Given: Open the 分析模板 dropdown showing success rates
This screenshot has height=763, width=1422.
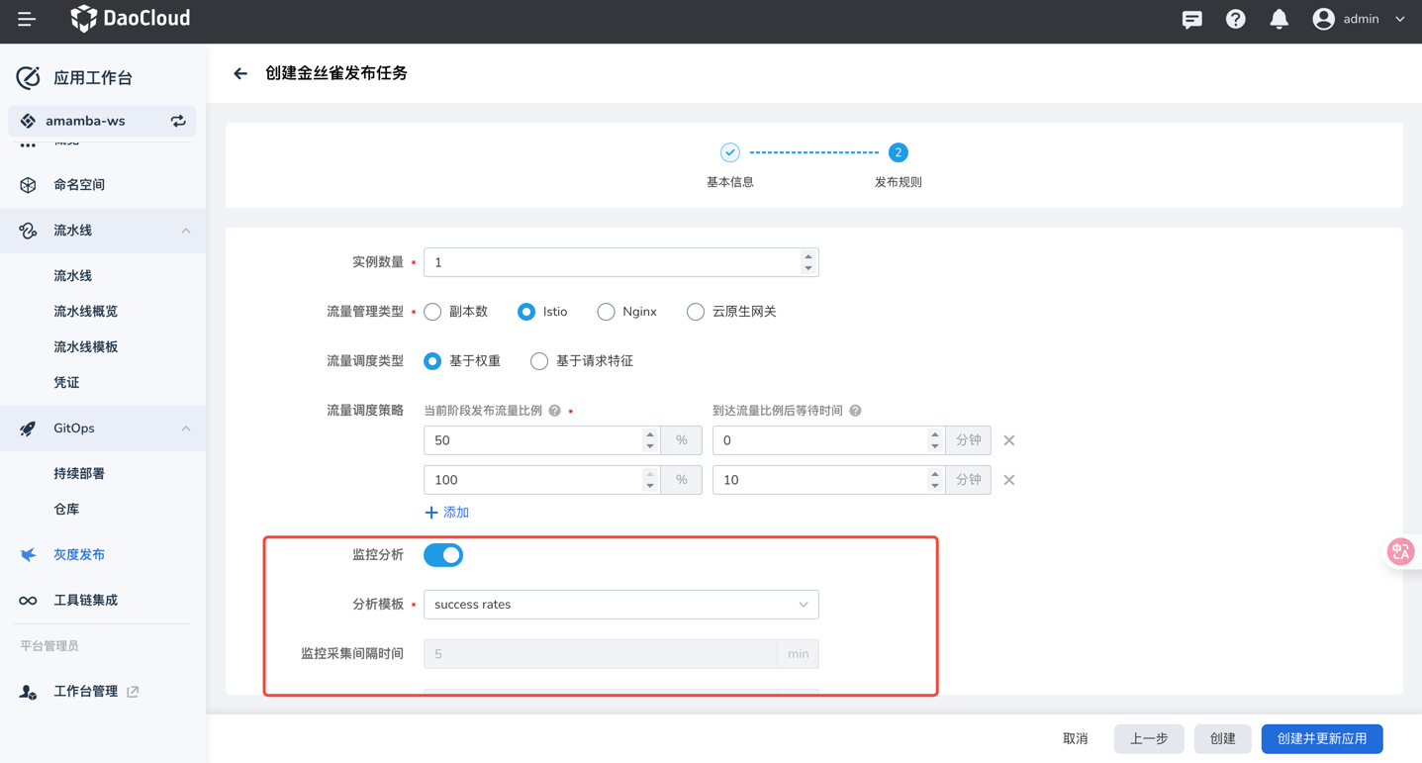Looking at the screenshot, I should (x=620, y=604).
